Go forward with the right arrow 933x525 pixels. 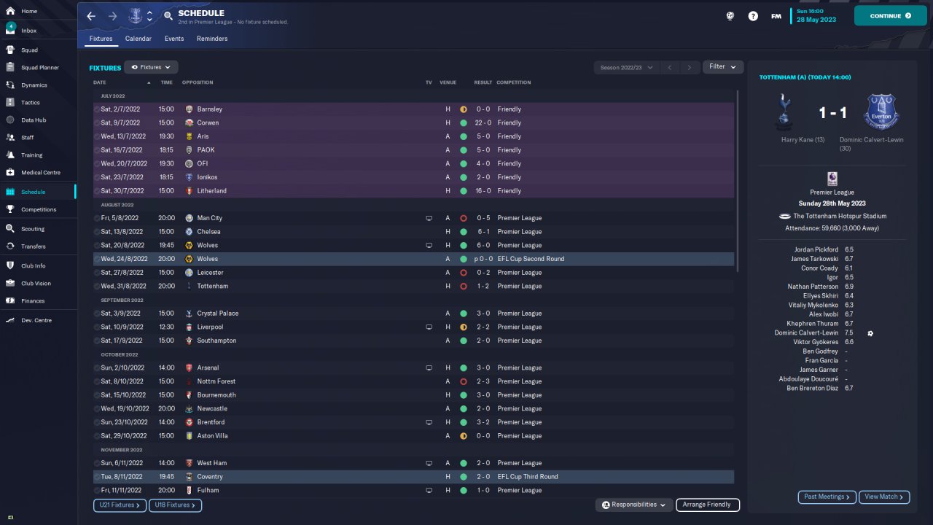112,16
